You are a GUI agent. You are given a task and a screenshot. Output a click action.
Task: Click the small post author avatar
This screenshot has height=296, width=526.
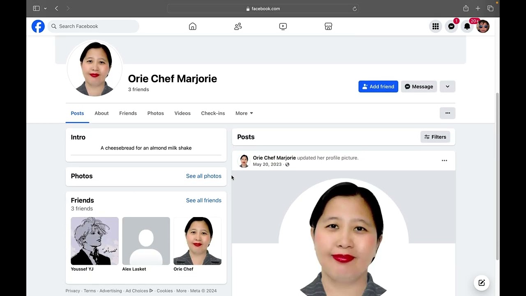[x=244, y=161]
